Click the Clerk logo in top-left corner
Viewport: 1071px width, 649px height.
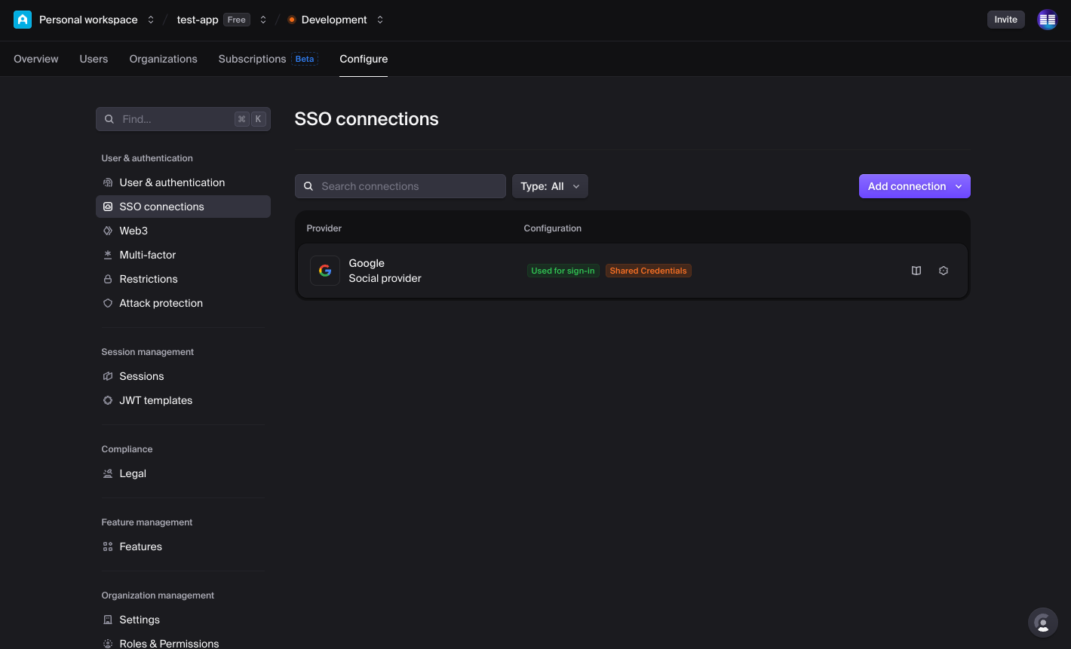pyautogui.click(x=23, y=20)
